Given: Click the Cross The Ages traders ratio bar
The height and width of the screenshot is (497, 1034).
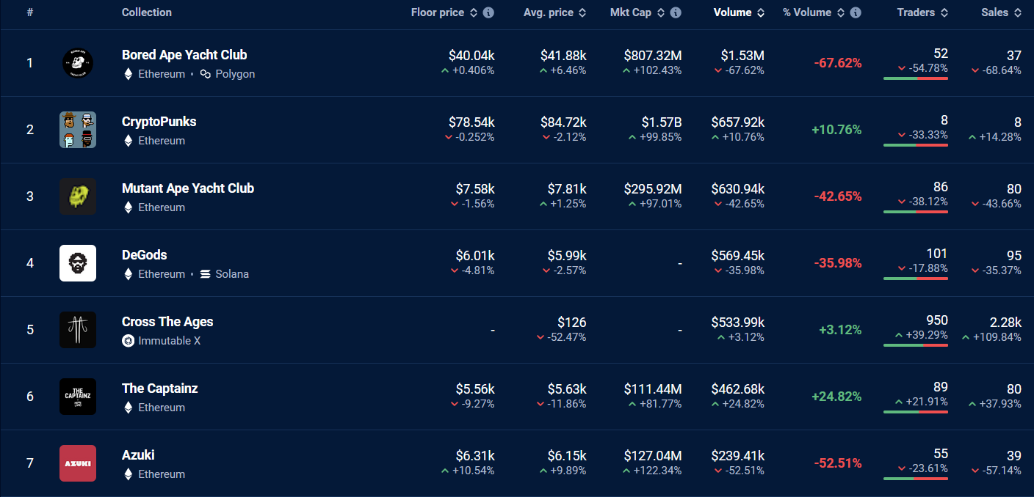Looking at the screenshot, I should point(916,345).
